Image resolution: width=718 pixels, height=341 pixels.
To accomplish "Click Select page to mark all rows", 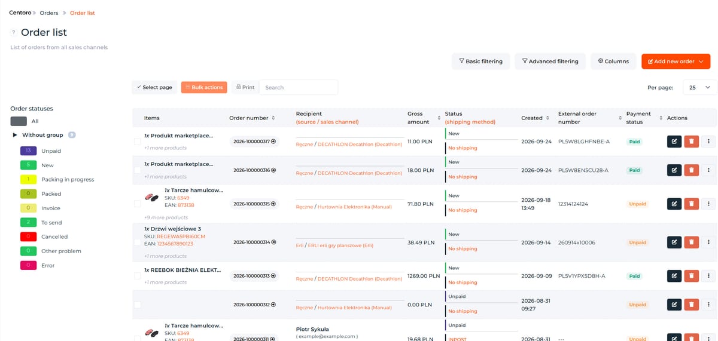I will pos(154,87).
